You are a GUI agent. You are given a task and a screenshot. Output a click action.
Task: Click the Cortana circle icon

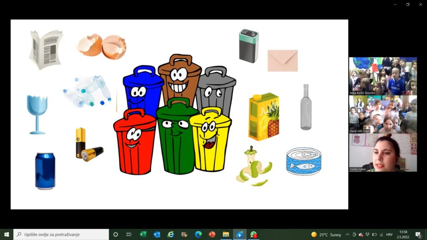[x=116, y=235]
